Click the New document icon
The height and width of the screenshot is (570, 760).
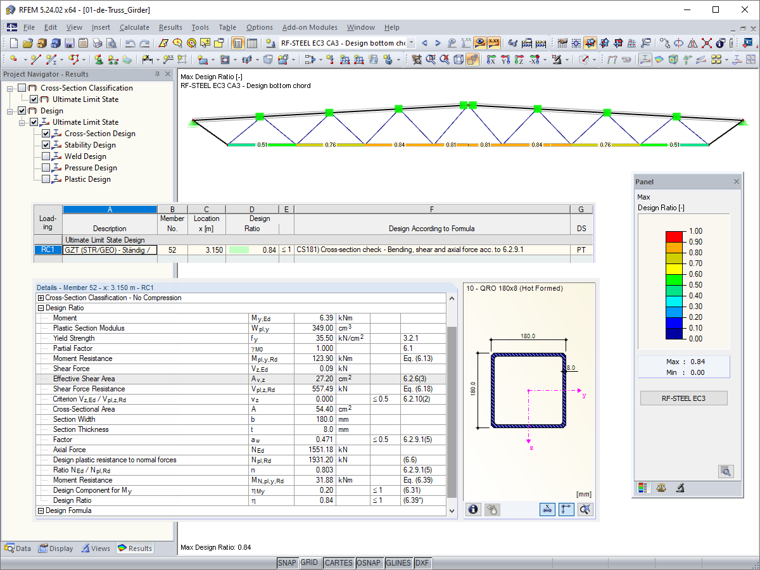pyautogui.click(x=13, y=43)
